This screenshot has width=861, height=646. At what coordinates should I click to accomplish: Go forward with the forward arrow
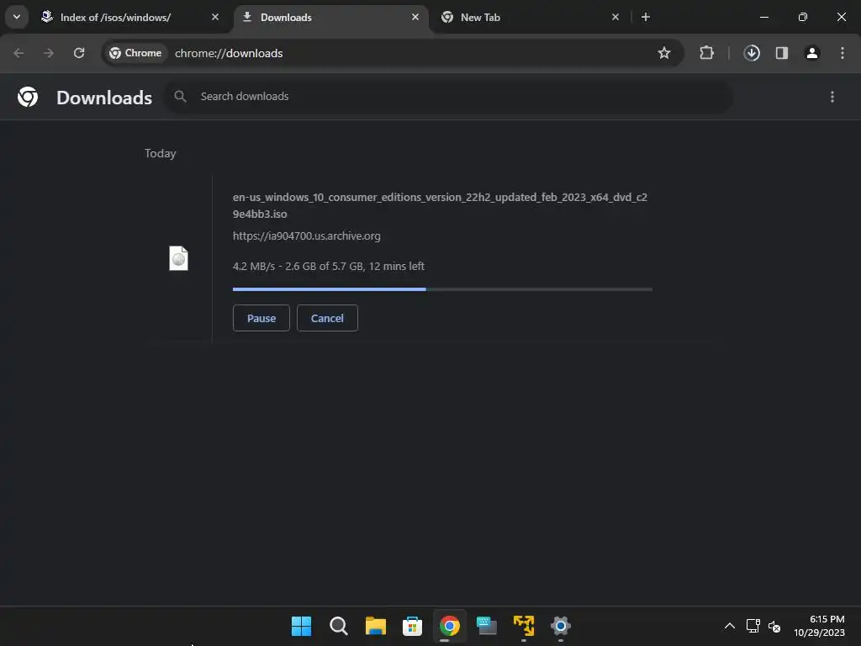click(49, 53)
